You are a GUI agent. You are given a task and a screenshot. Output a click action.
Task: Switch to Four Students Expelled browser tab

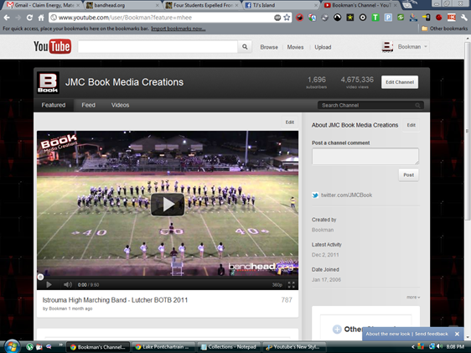tap(202, 5)
